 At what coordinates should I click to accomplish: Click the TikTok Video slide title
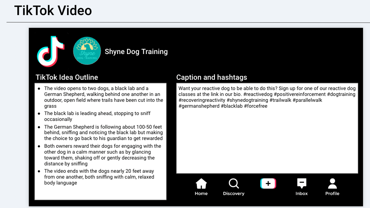[x=53, y=11]
